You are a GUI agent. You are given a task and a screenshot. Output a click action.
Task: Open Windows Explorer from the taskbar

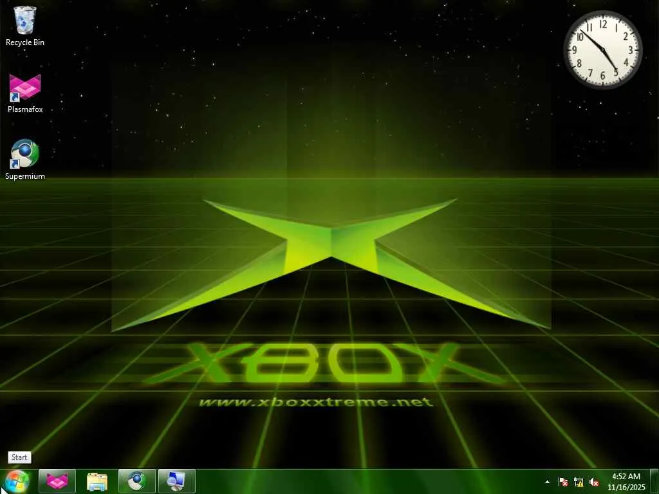click(x=97, y=481)
